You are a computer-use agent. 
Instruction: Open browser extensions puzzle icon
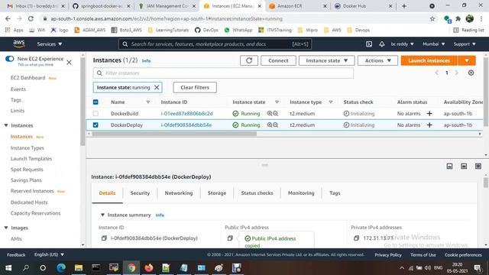click(458, 18)
